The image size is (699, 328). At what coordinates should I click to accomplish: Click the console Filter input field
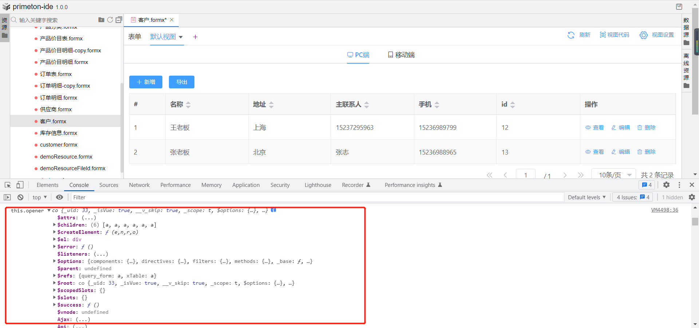[x=317, y=197]
